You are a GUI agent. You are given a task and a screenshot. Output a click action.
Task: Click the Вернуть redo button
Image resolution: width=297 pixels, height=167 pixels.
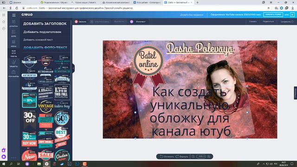(x=182, y=157)
